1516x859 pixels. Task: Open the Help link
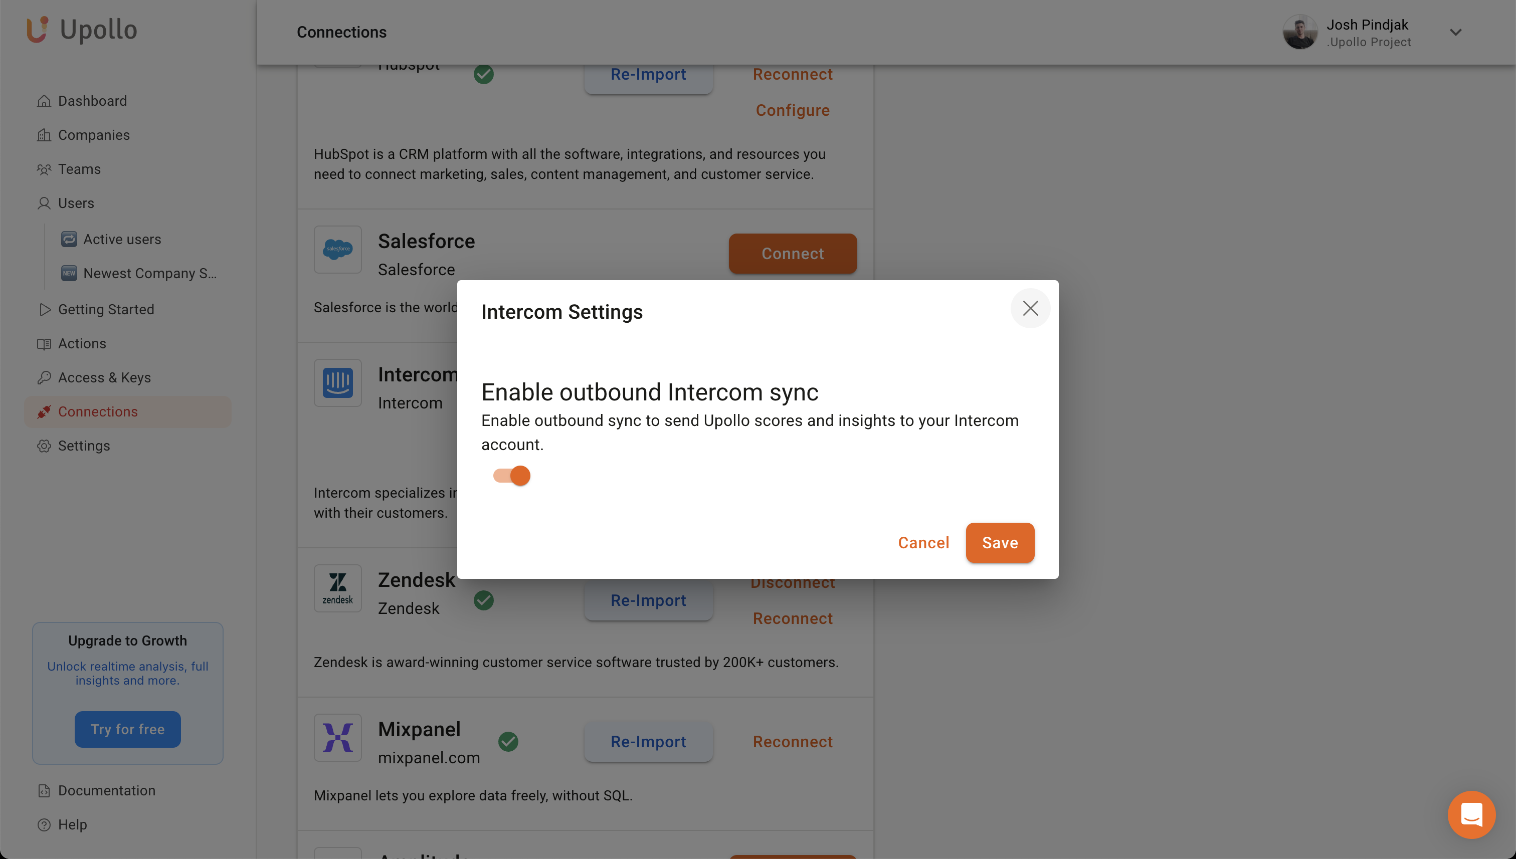point(72,825)
